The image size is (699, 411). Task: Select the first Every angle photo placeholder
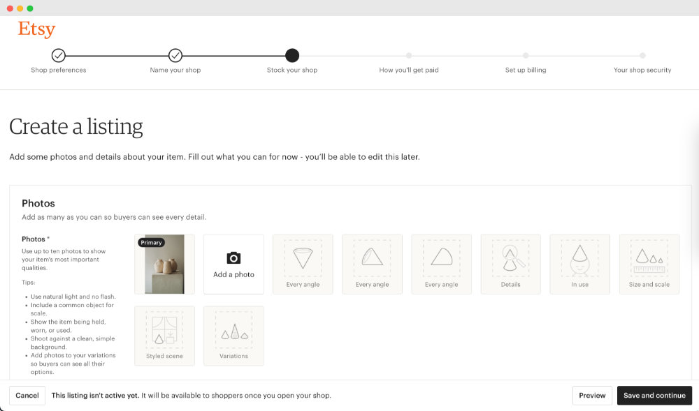[x=302, y=263]
